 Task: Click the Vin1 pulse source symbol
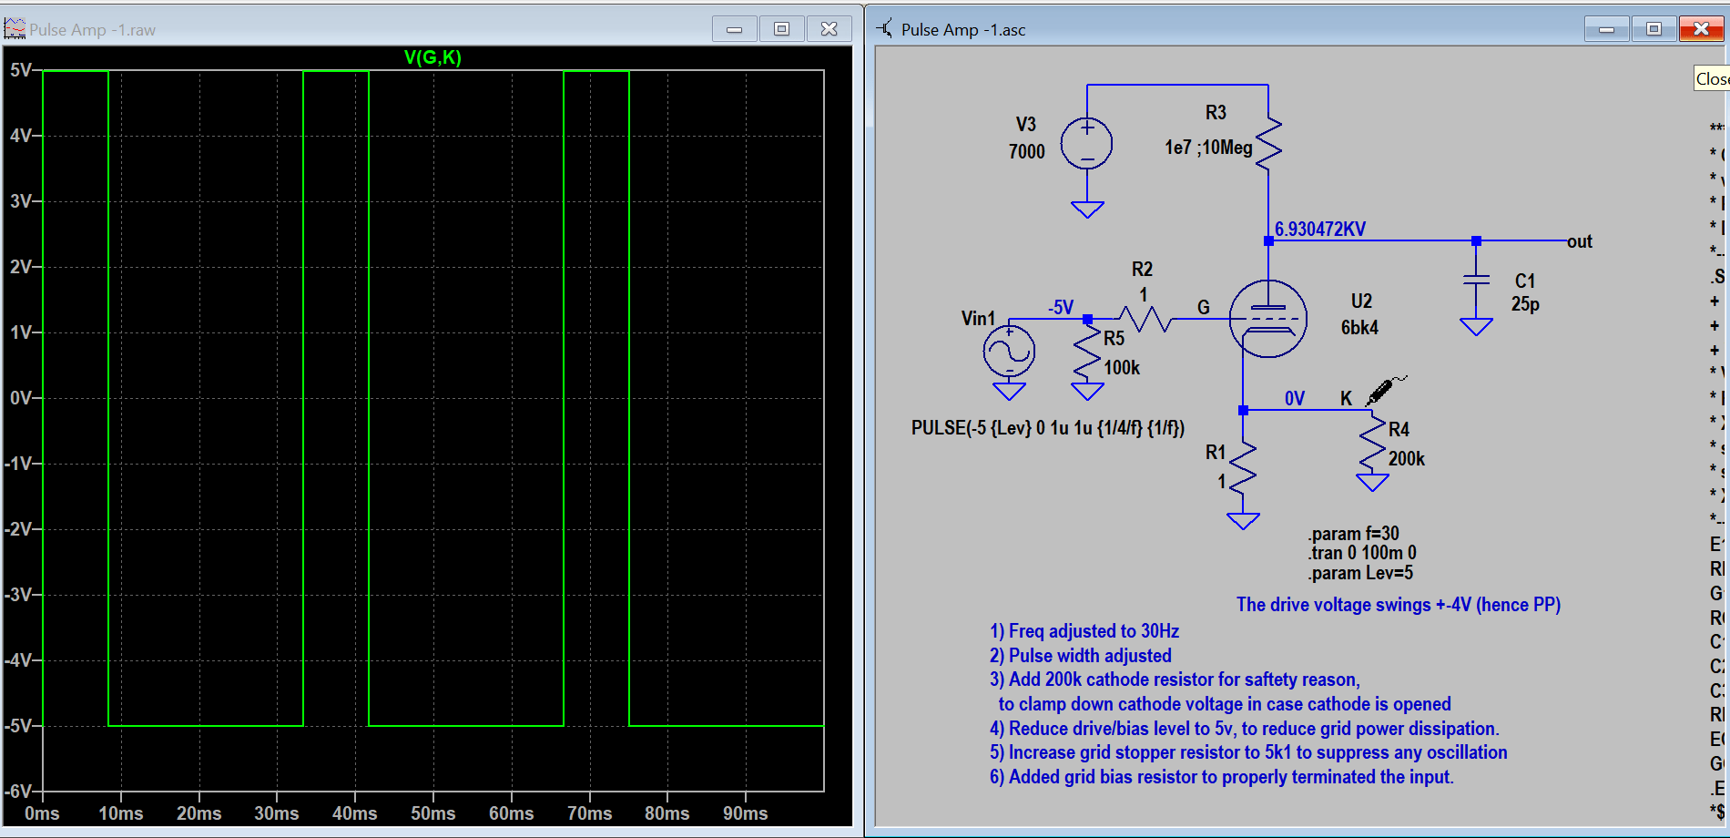point(1009,351)
